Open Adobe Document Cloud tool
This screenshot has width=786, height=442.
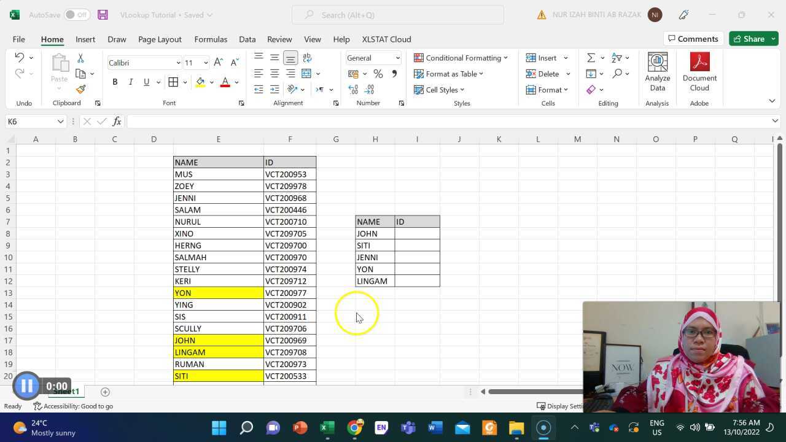[x=699, y=69]
